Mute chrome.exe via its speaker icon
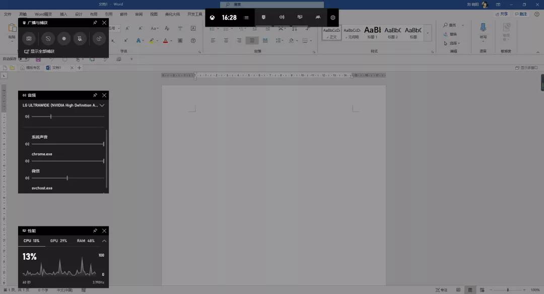544x294 pixels. tap(27, 161)
